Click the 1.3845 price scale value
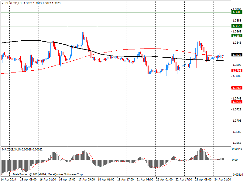The width and height of the screenshot is (243, 182). tap(237, 43)
